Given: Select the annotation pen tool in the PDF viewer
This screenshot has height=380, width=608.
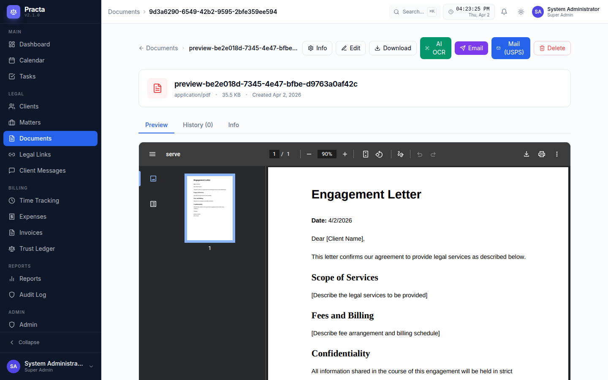Looking at the screenshot, I should 400,154.
